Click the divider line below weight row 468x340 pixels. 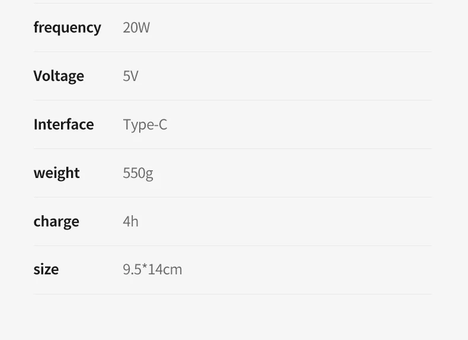point(232,197)
